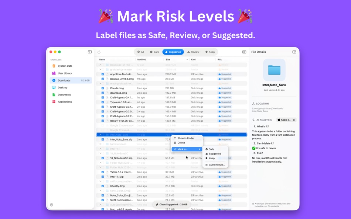The width and height of the screenshot is (351, 219).
Task: Open Desktop in the sidebar
Action: (71, 88)
